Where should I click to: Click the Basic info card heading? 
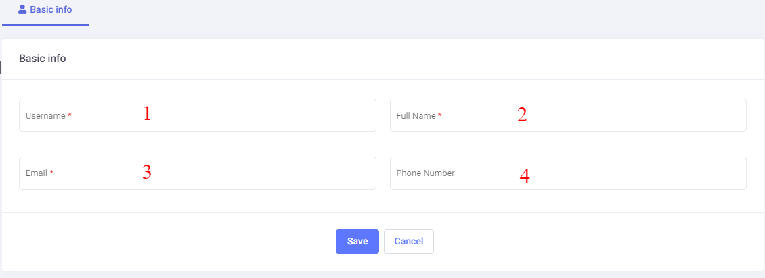tap(42, 59)
